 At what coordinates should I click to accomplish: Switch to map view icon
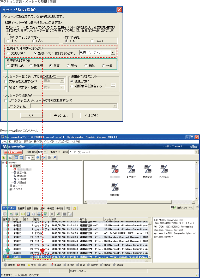tap(16, 158)
